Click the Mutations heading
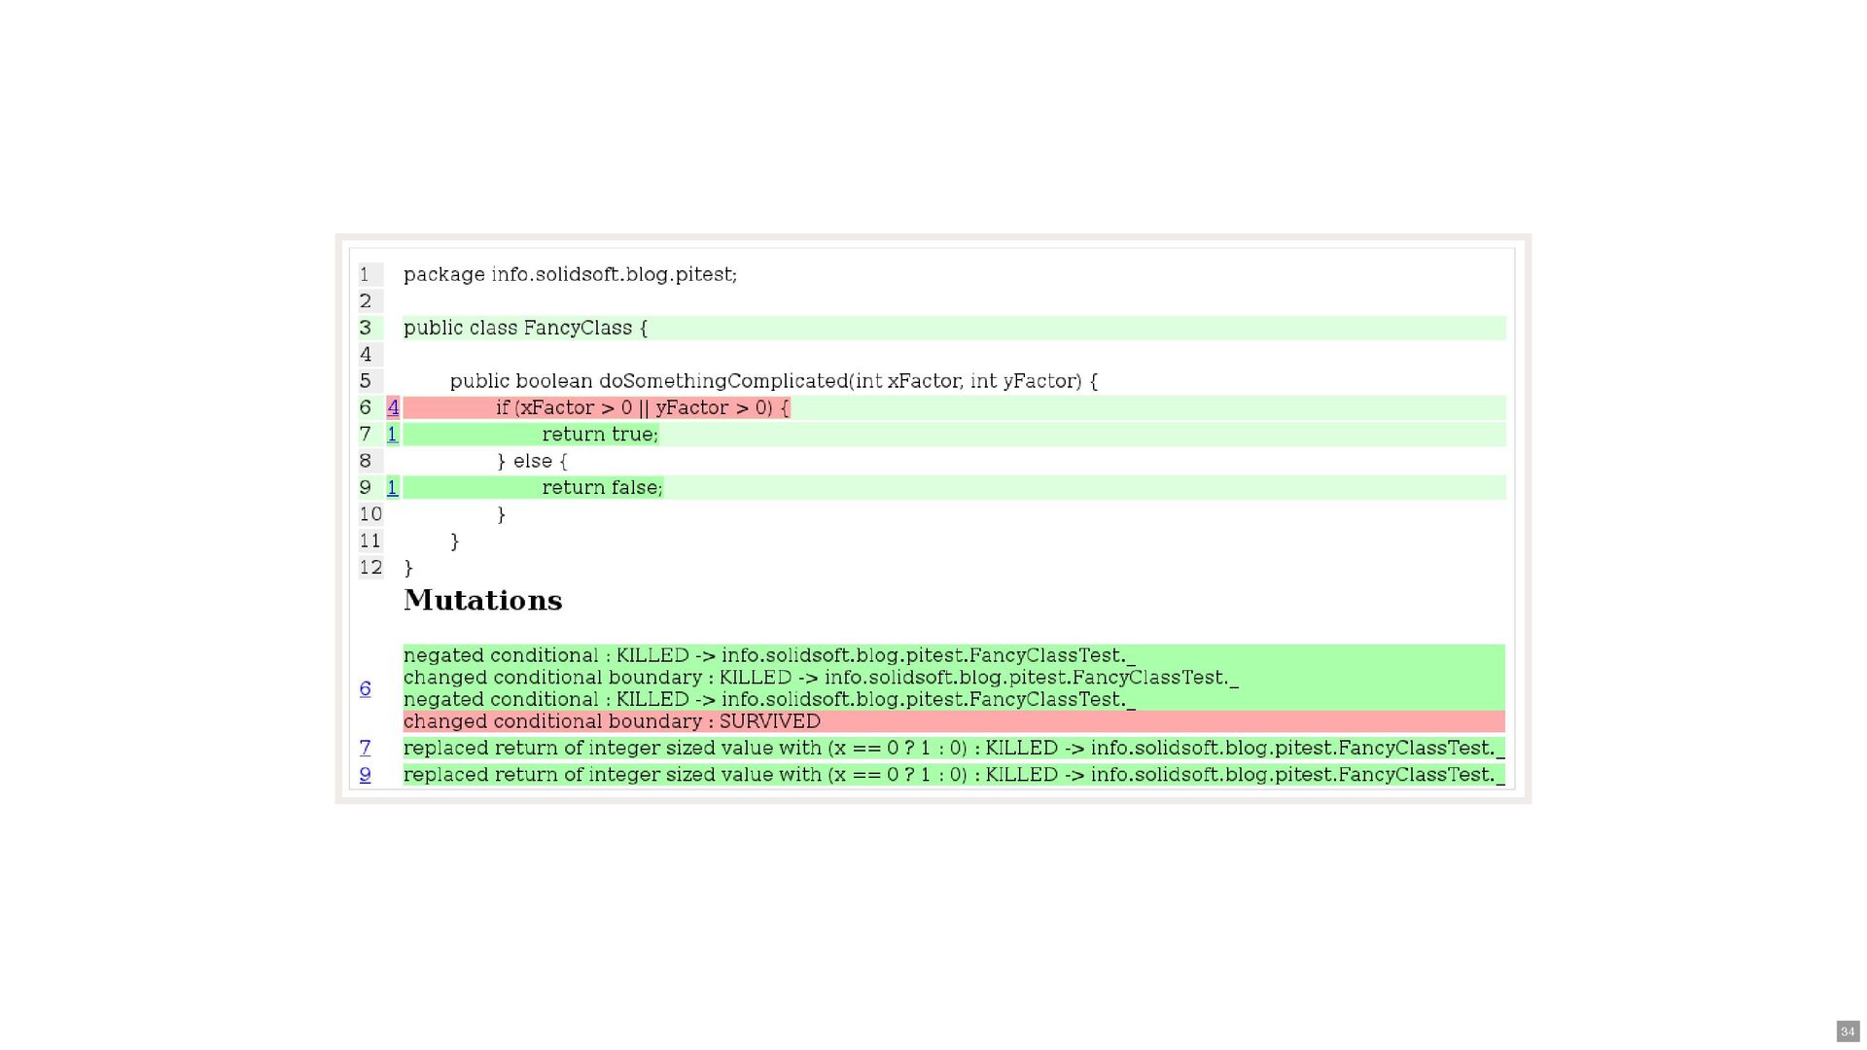1867x1050 pixels. tap(482, 601)
